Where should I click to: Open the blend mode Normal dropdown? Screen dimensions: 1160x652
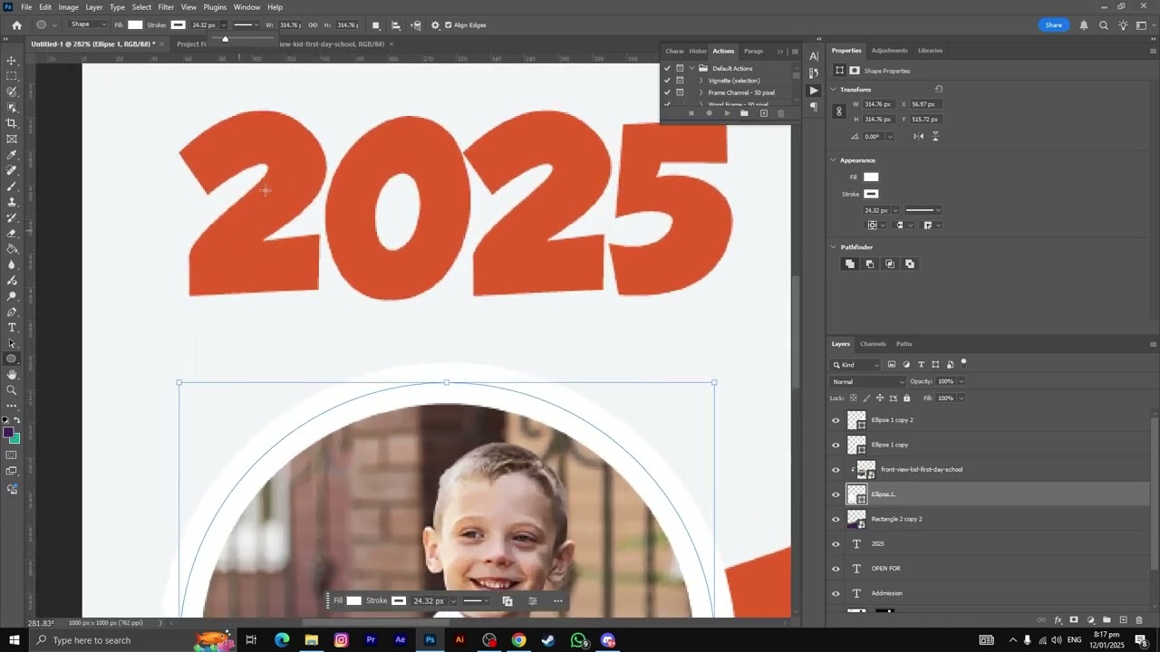pyautogui.click(x=868, y=381)
